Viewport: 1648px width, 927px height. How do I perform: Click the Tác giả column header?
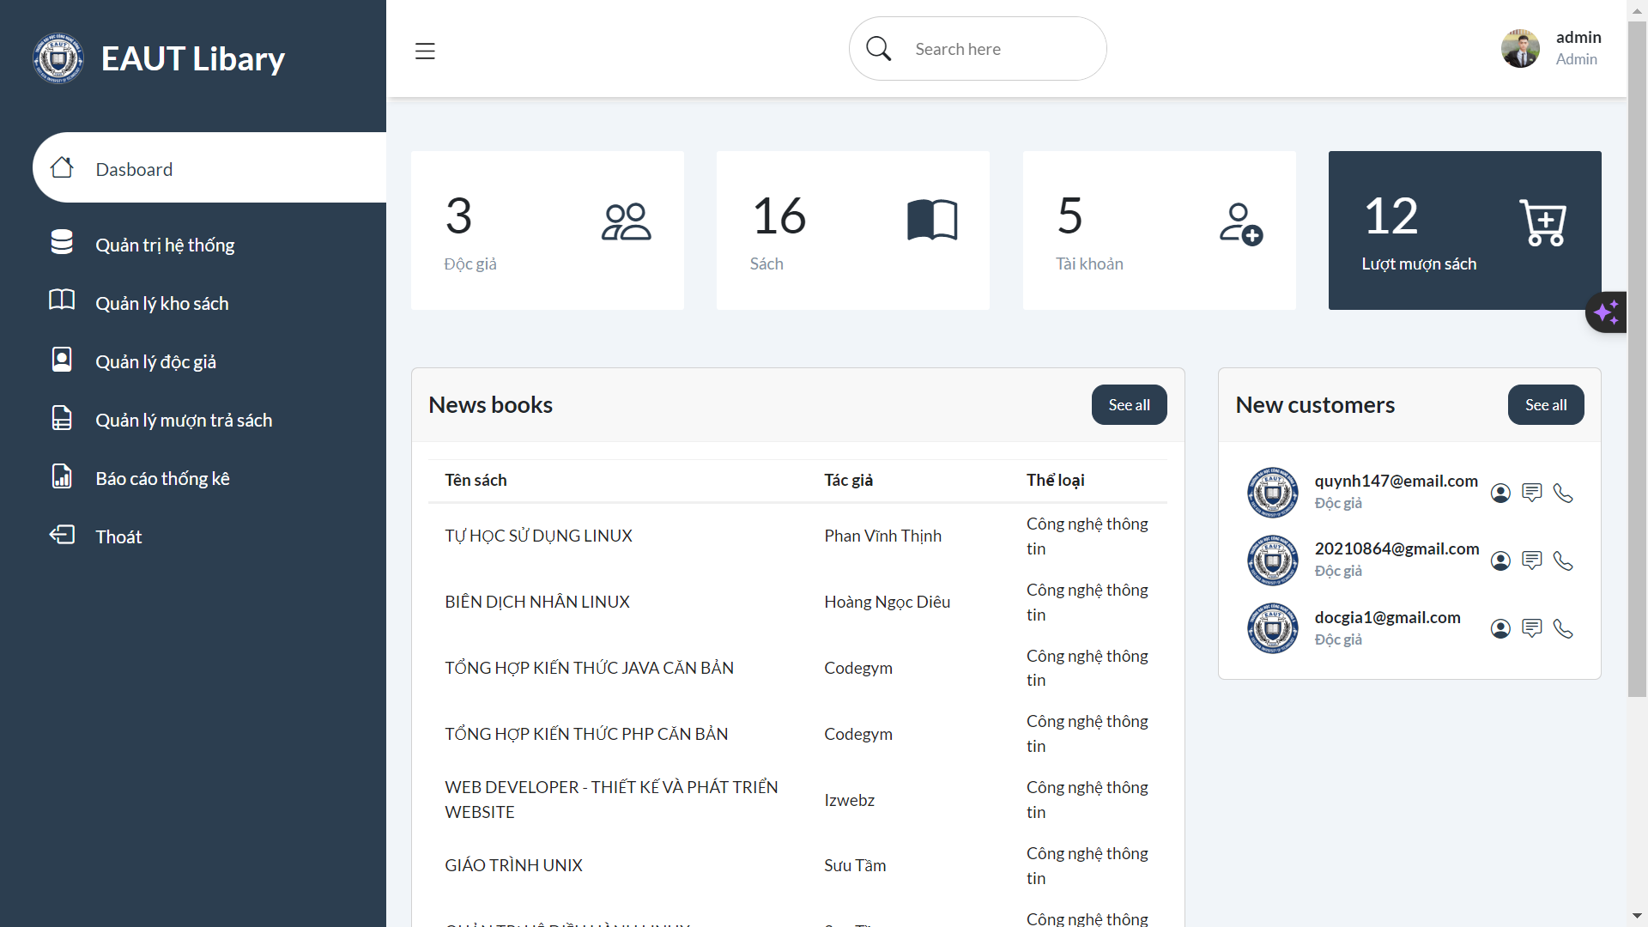pos(848,480)
